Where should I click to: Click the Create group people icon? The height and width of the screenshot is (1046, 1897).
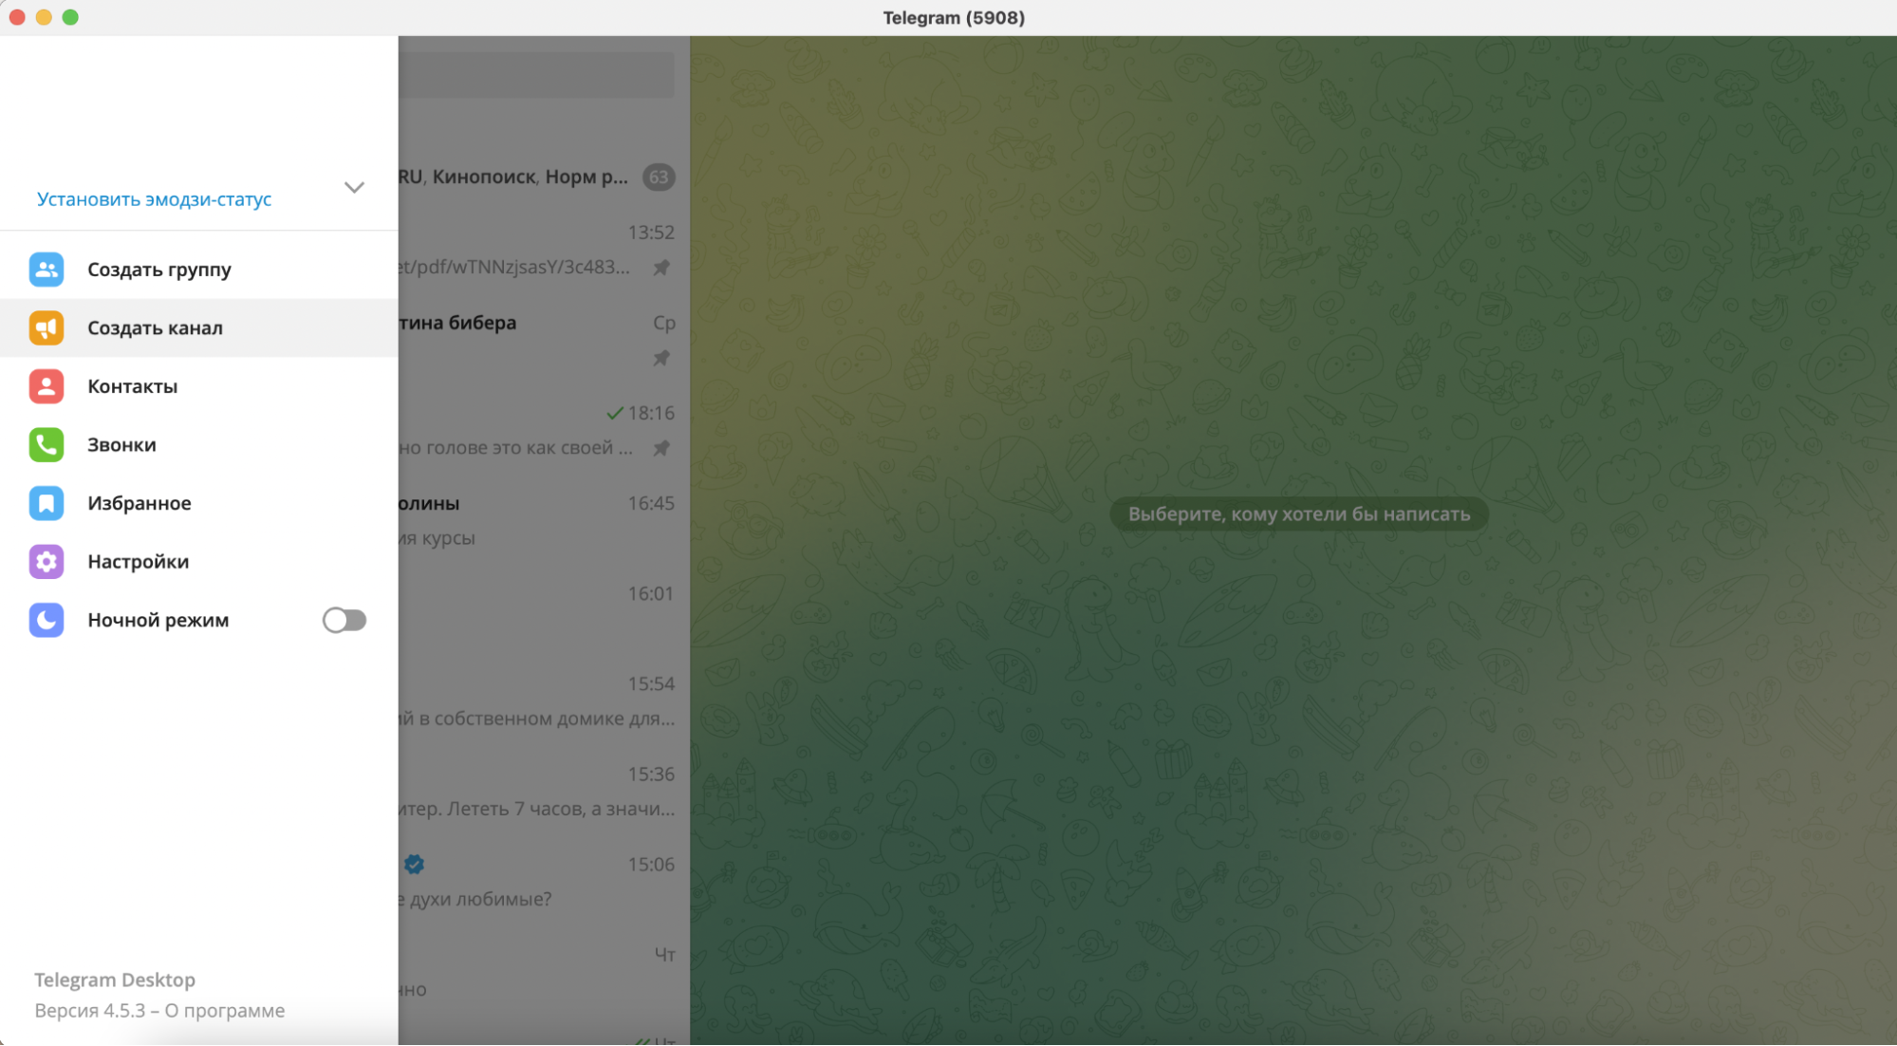pyautogui.click(x=46, y=270)
